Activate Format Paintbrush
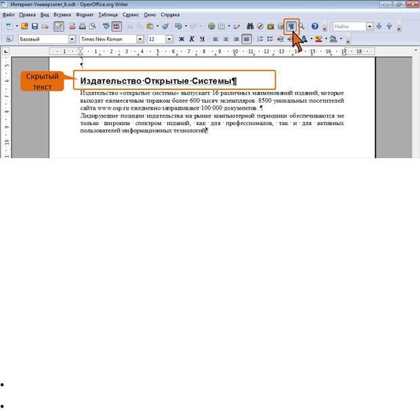420x411 pixels. [x=165, y=26]
